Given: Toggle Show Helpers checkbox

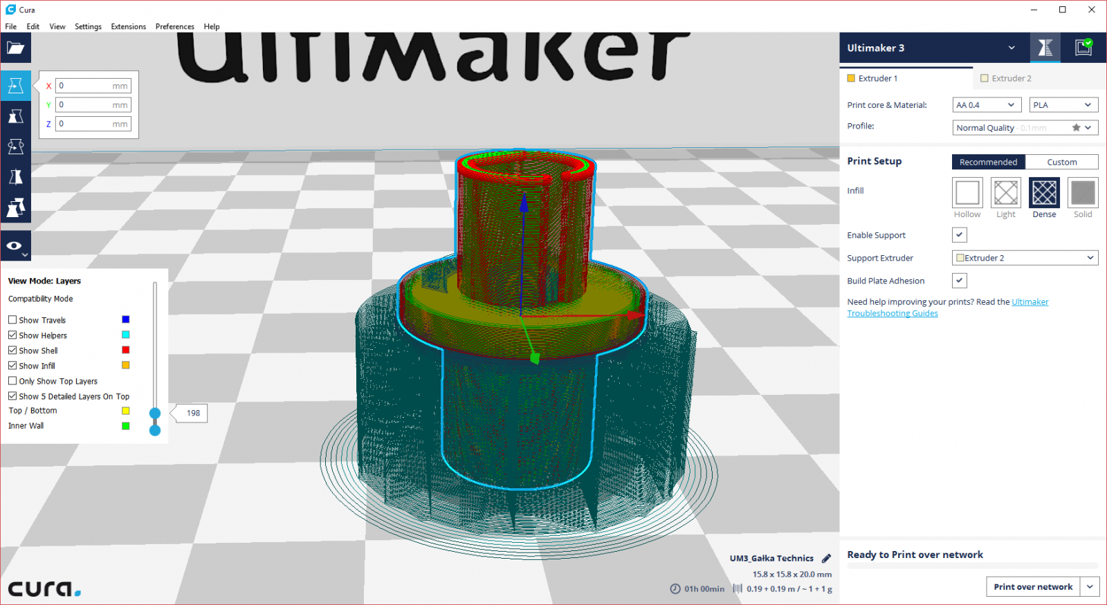Looking at the screenshot, I should point(12,335).
